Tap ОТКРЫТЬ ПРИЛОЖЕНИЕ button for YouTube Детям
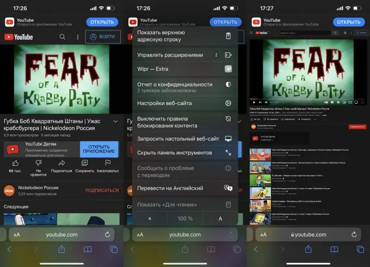This screenshot has width=370, height=267. 99,149
